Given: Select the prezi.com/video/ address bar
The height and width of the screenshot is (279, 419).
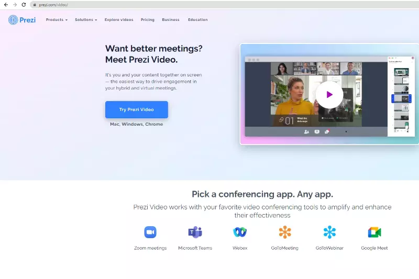Looking at the screenshot, I should tap(225, 5).
